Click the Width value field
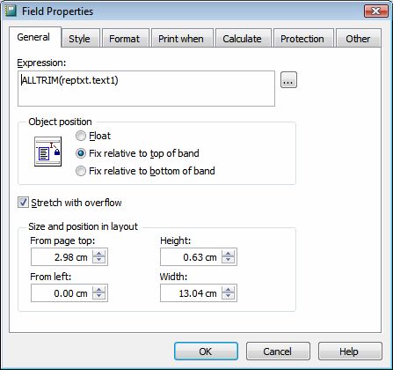The height and width of the screenshot is (370, 393). point(191,293)
